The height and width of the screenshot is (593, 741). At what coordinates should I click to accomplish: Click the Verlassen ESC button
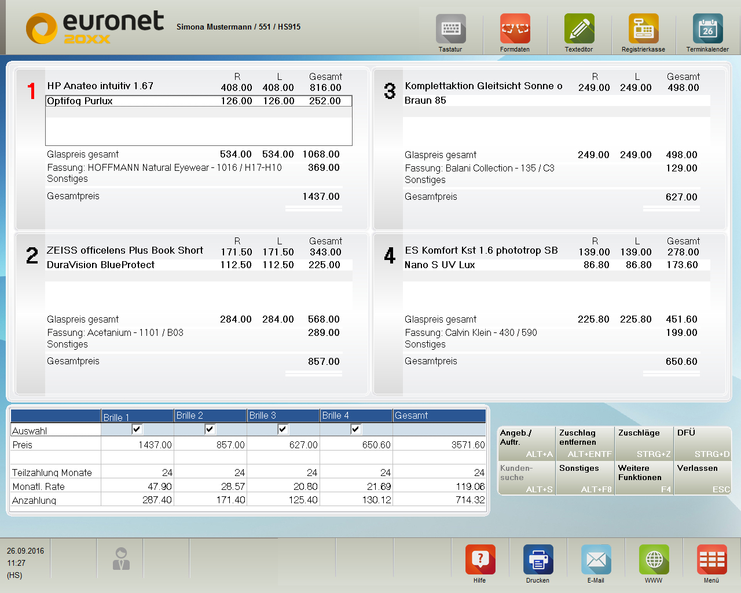(703, 478)
